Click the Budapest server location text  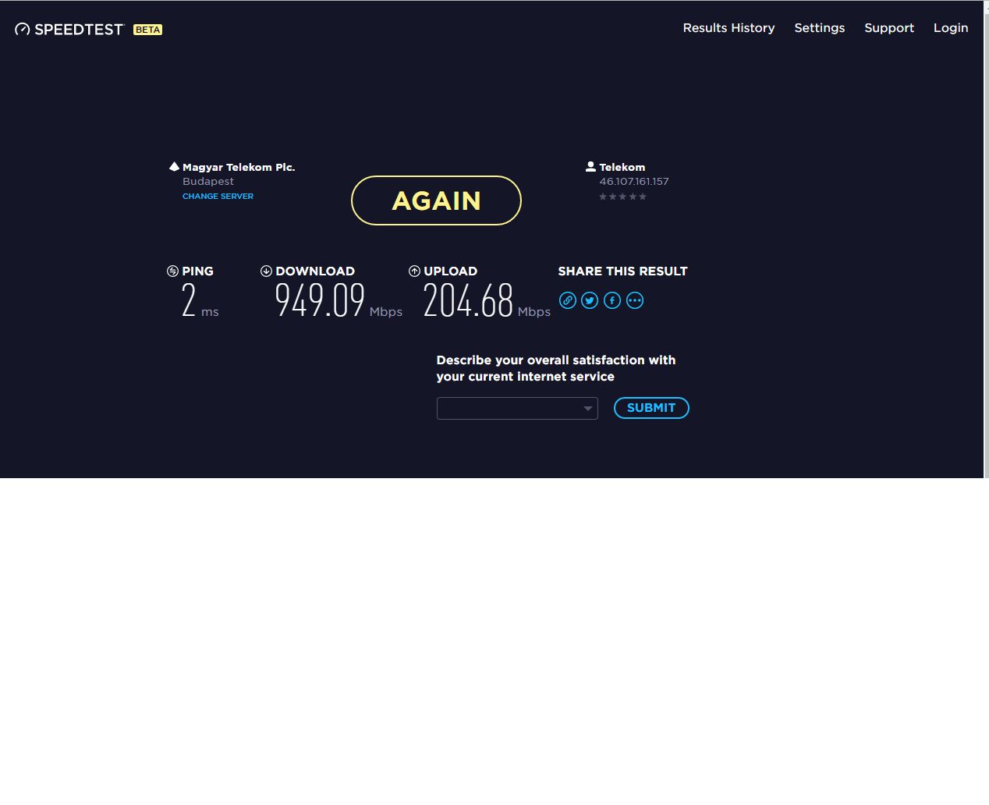[208, 181]
